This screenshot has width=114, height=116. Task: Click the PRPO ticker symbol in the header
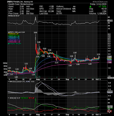10,2
